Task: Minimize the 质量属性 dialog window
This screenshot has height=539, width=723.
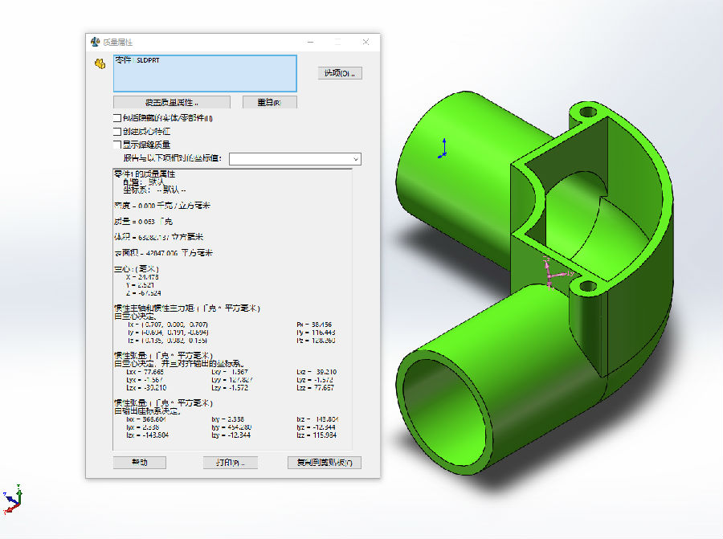Action: 309,42
